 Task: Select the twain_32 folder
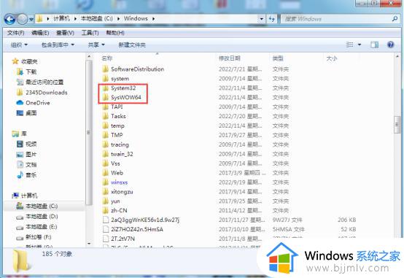pos(117,154)
